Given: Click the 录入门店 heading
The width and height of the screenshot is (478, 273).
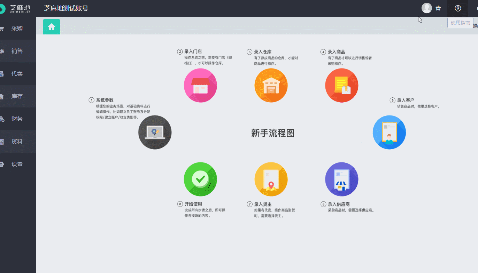Looking at the screenshot, I should [193, 52].
